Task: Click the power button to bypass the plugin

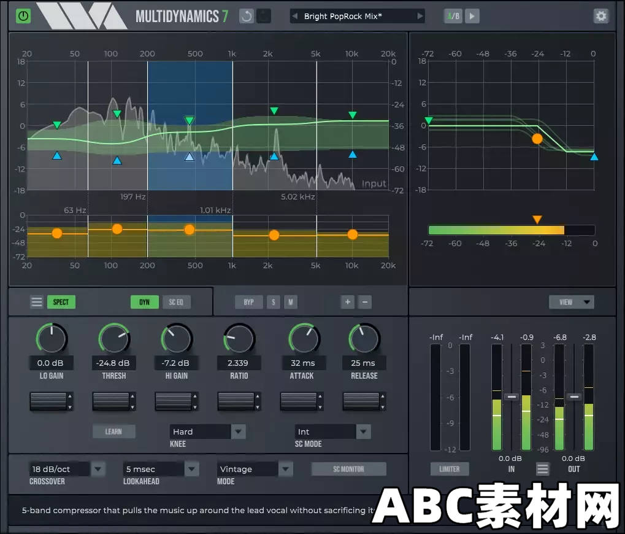Action: point(23,15)
